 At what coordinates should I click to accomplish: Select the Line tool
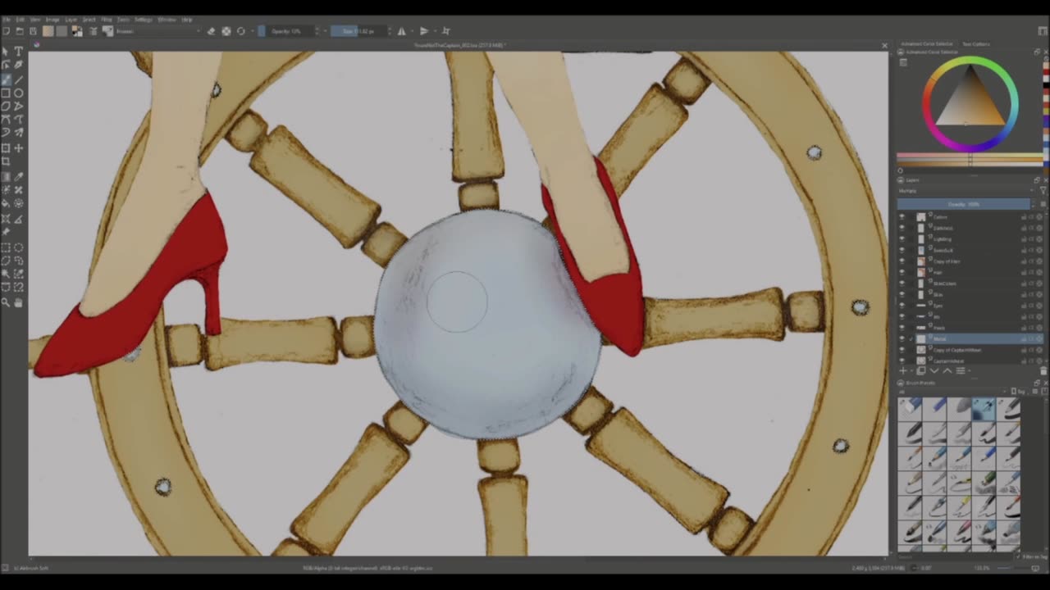tap(18, 79)
